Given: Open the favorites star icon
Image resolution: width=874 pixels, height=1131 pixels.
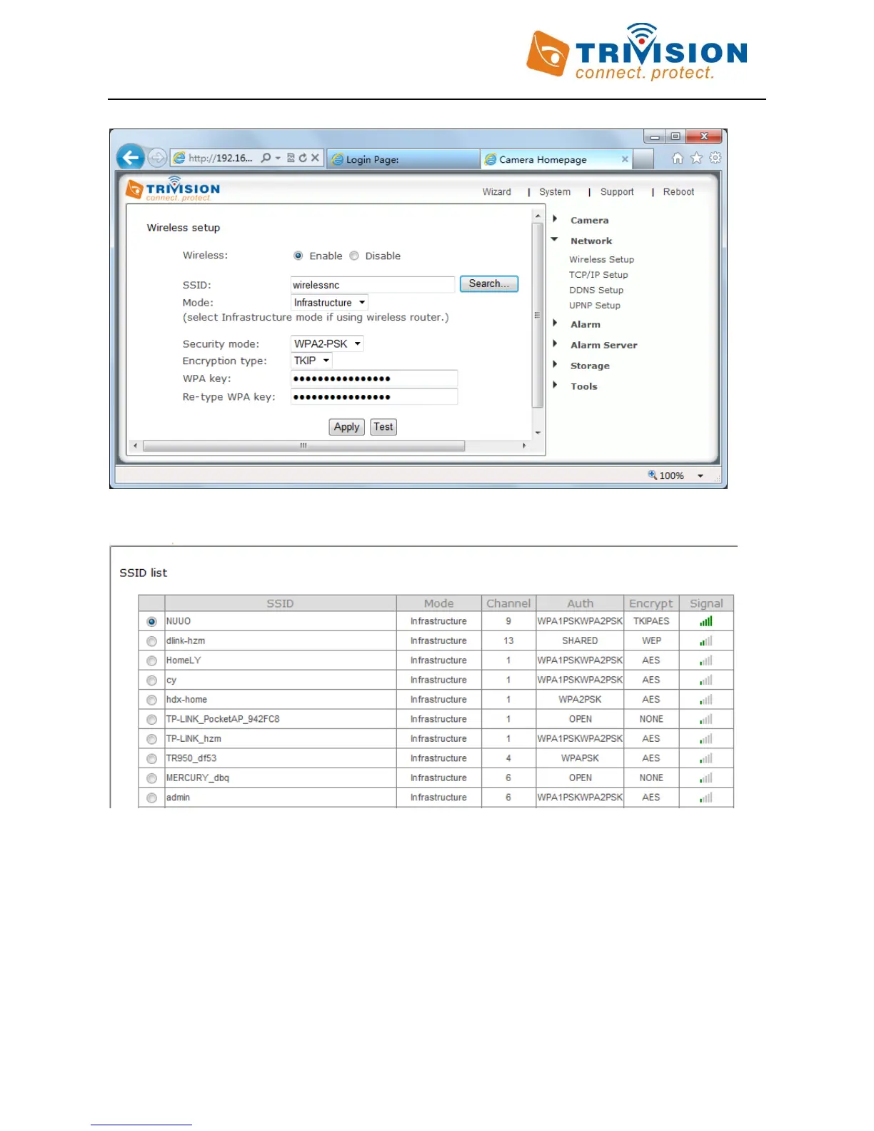Looking at the screenshot, I should 697,158.
